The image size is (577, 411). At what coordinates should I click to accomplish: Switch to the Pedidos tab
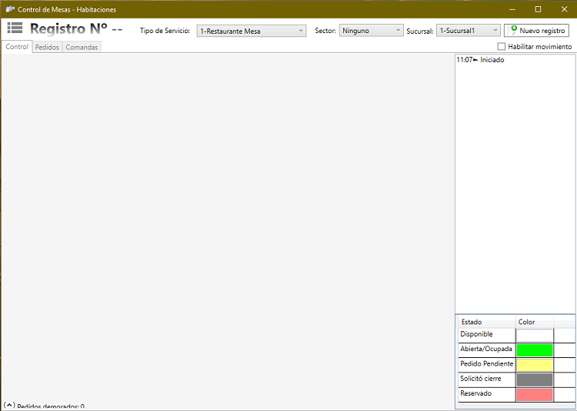[47, 47]
